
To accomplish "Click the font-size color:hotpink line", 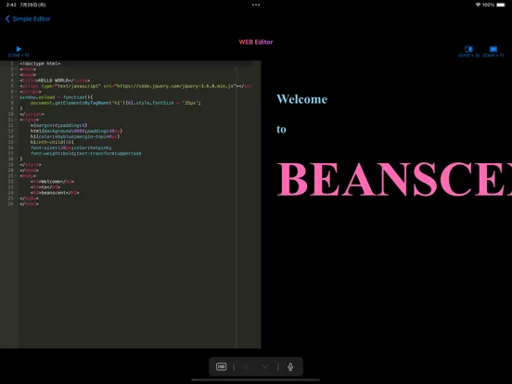I will (x=70, y=147).
